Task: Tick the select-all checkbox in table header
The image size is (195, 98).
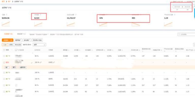Action: click(x=4, y=50)
